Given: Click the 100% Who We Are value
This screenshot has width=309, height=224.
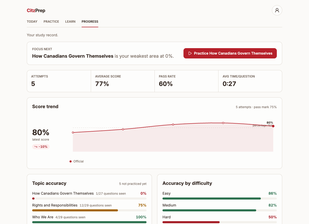Looking at the screenshot, I should tap(141, 217).
